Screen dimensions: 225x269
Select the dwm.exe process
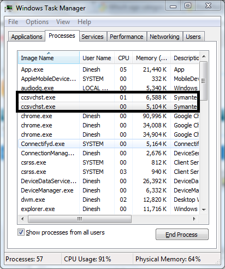point(109,200)
